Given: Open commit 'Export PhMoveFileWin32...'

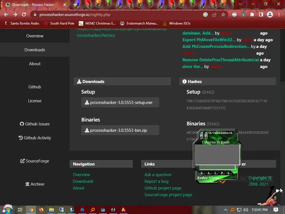Looking at the screenshot, I should click(x=209, y=40).
